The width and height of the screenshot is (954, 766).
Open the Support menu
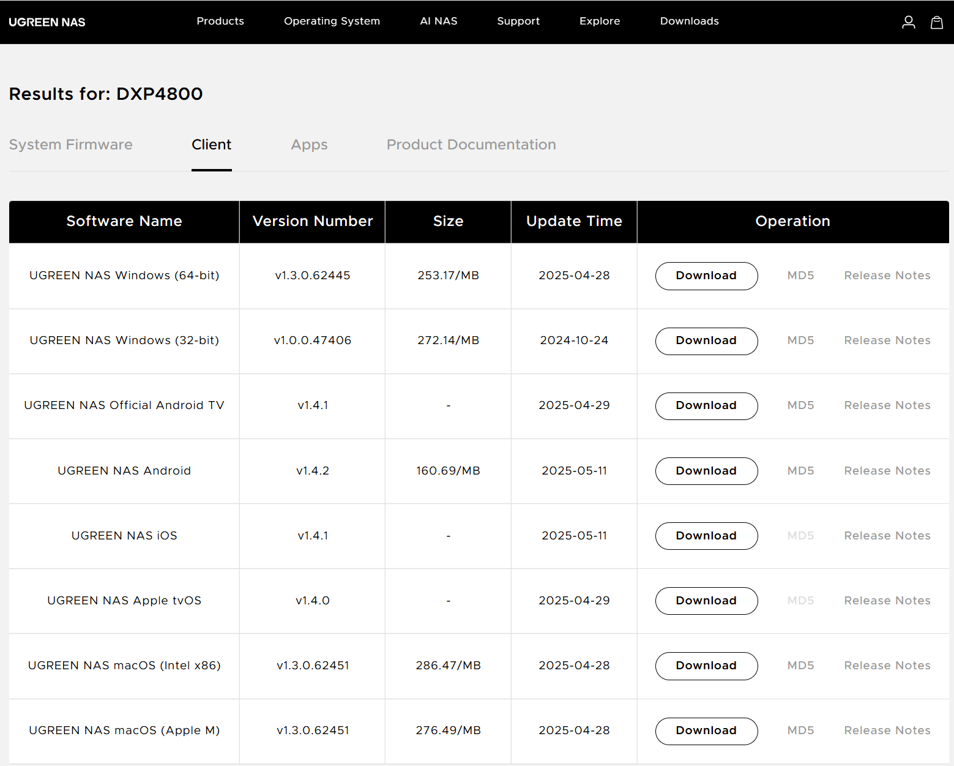pos(518,21)
